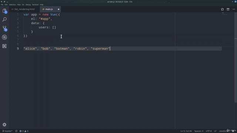Open the Search view in activity bar

4,20
